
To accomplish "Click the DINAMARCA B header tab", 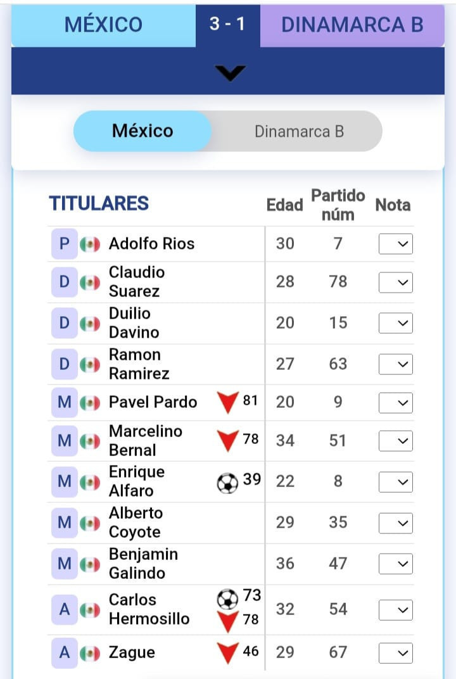I will tap(352, 25).
